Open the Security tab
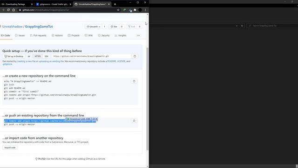The height and width of the screenshot is (168, 298). pos(104,35)
